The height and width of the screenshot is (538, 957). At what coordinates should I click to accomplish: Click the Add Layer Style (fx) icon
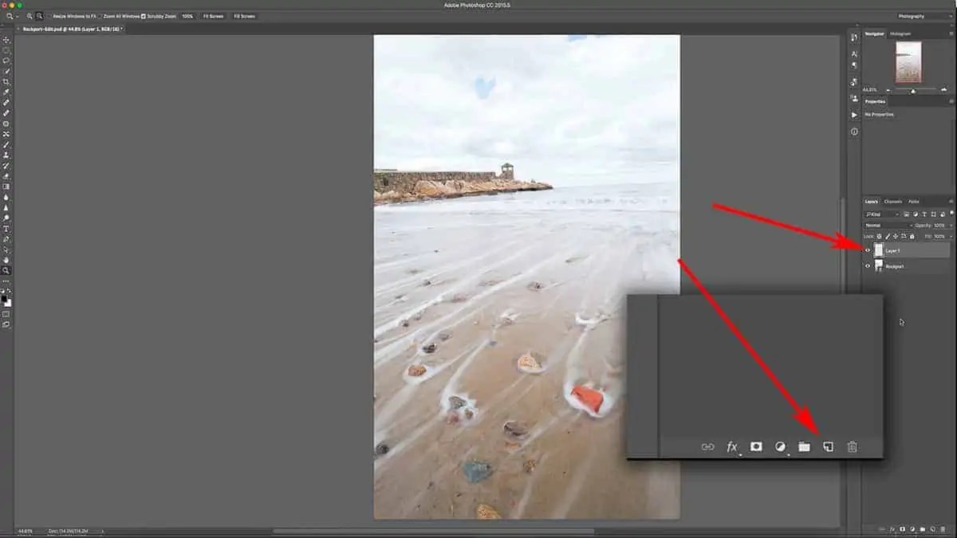[732, 447]
